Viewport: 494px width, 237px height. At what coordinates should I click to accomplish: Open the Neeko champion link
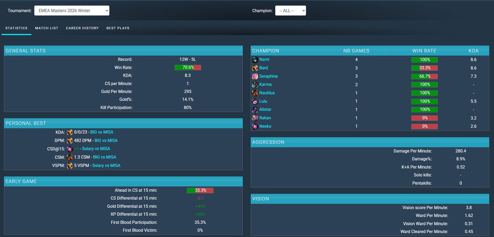coord(265,126)
